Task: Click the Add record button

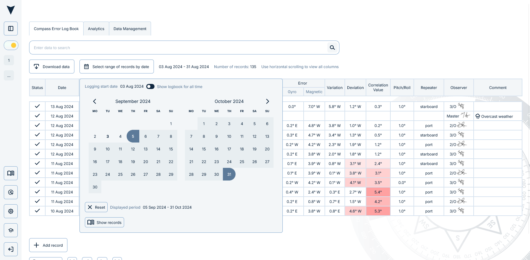Action: [x=48, y=245]
